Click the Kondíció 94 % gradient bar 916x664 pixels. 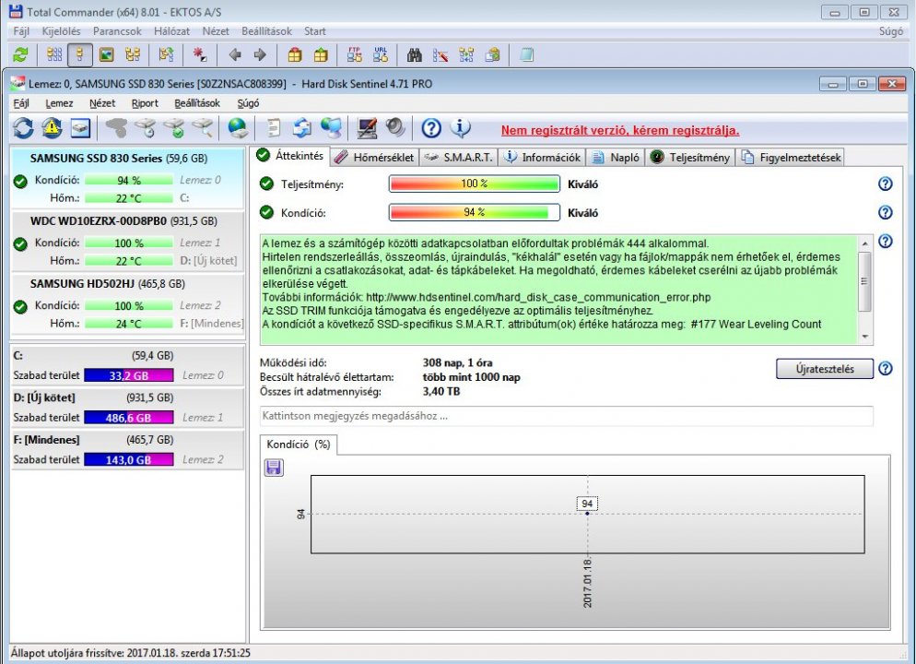475,212
